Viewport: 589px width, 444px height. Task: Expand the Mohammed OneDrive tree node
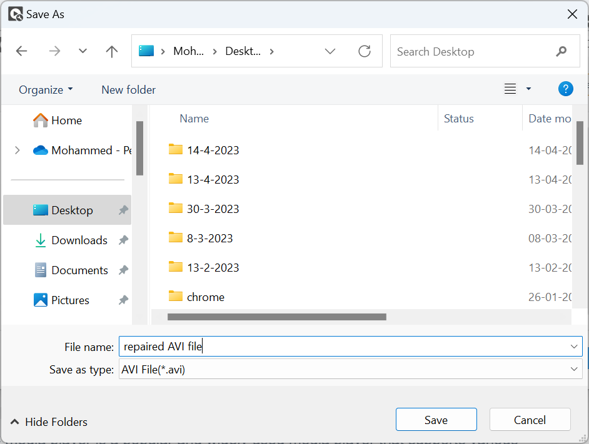(17, 150)
